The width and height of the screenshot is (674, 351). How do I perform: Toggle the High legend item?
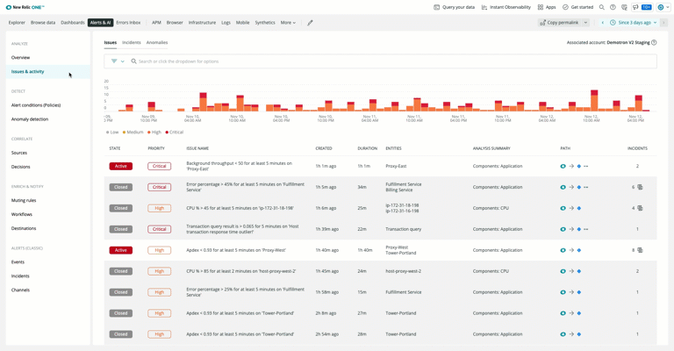click(154, 133)
